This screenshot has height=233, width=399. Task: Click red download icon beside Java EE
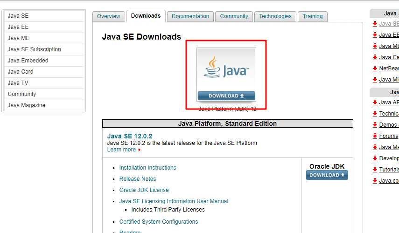pyautogui.click(x=375, y=35)
